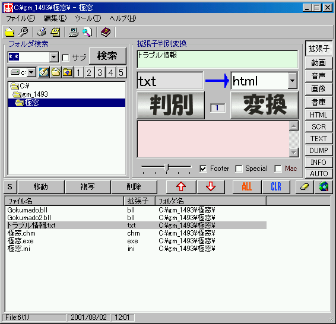Select the C:¥ tree folder
This screenshot has width=336, height=324.
[x=20, y=86]
